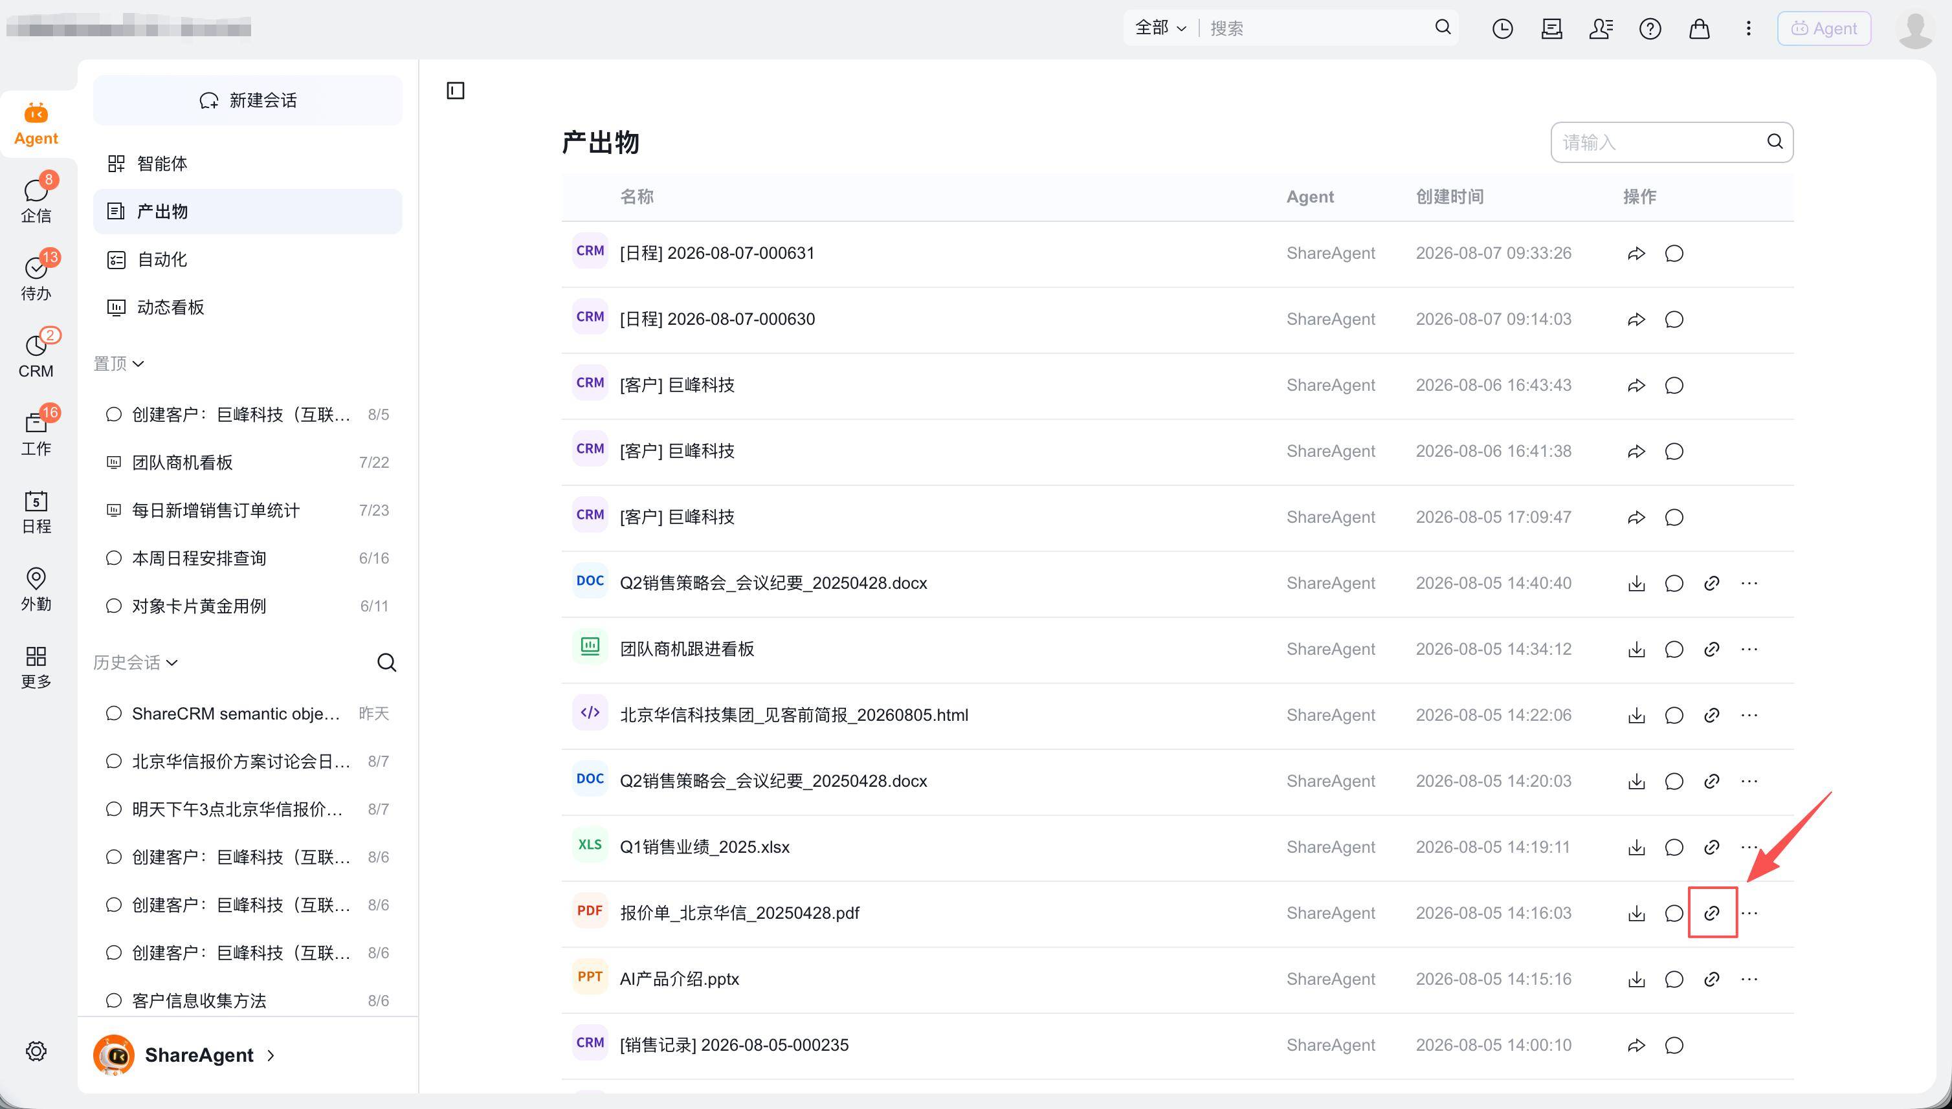Copy link for 报价单_北京华信_20250428.pdf
Image resolution: width=1952 pixels, height=1109 pixels.
(x=1711, y=913)
